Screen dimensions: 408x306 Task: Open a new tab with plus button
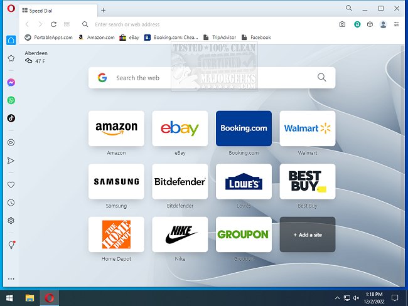pos(104,10)
